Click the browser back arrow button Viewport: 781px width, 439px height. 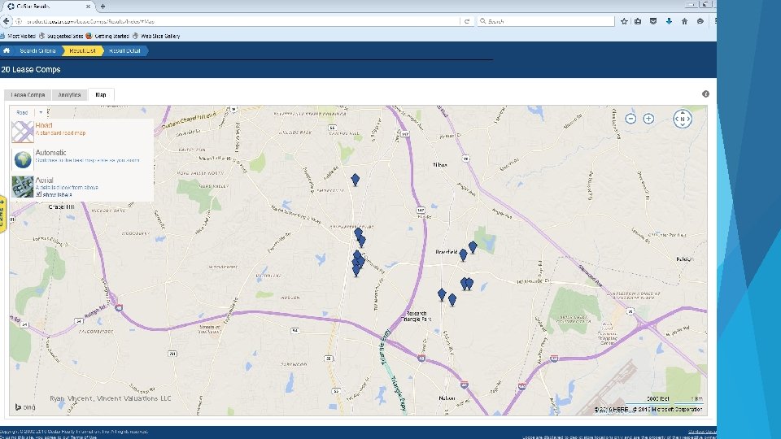6,21
